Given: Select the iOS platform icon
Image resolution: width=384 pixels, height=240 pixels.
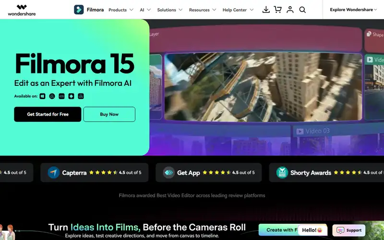Looking at the screenshot, I should [x=61, y=96].
